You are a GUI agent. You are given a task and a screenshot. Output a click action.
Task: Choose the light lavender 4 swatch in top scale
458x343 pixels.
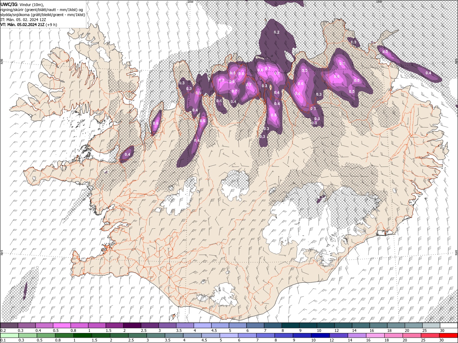coord(203,325)
